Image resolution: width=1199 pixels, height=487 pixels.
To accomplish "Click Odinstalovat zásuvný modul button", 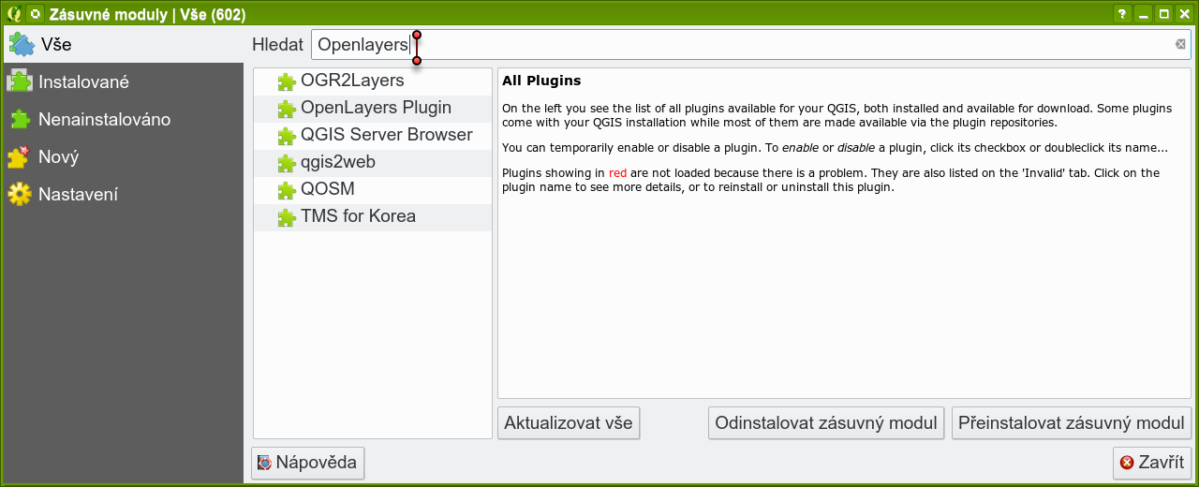I will pyautogui.click(x=826, y=422).
